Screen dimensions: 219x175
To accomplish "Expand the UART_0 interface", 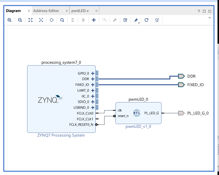I will pos(93,90).
